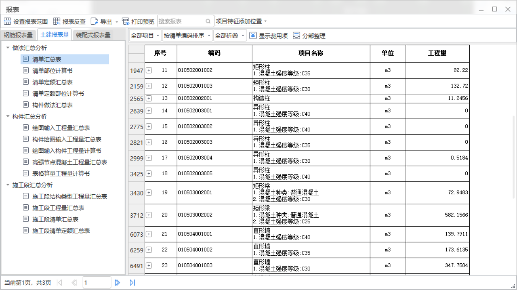Select 绘图输入构件工程量计算书 report

pos(67,151)
